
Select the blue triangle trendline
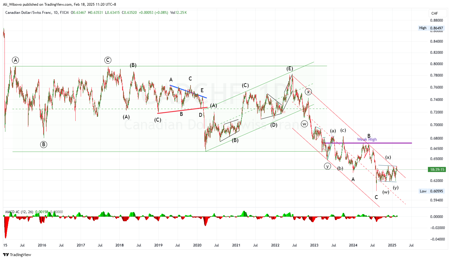click(x=188, y=92)
